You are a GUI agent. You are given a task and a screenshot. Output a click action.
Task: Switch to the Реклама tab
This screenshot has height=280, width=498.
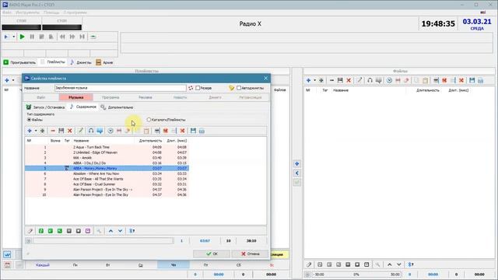tap(146, 97)
